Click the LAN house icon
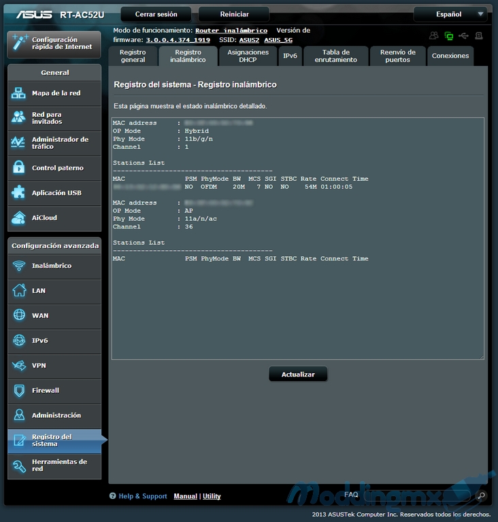The image size is (498, 522). pos(19,290)
